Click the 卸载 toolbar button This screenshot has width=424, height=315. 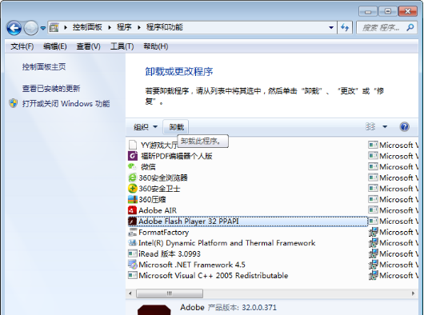coord(176,127)
